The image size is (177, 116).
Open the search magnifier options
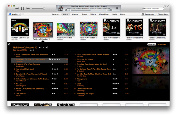[144, 9]
